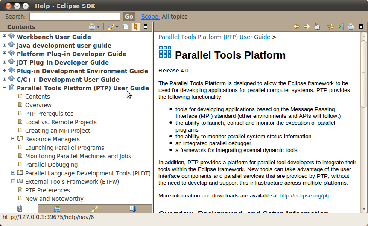Expand Platform Plug-in Developer Guide node

[x=4, y=53]
